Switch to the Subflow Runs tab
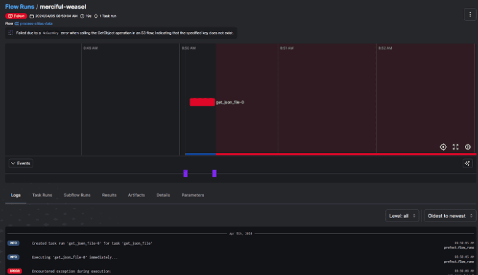 [77, 195]
